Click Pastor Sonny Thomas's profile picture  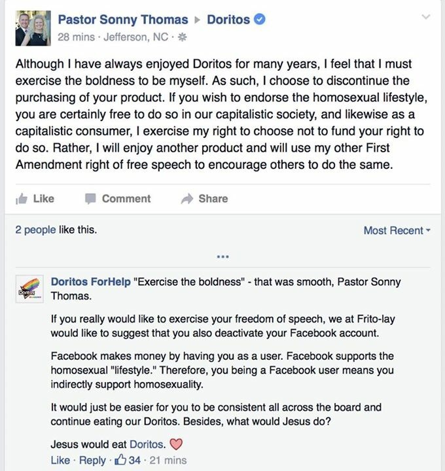(x=32, y=28)
